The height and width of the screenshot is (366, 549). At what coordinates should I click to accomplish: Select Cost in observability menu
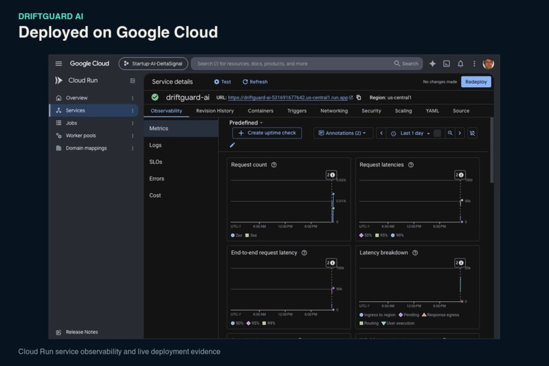click(x=181, y=196)
